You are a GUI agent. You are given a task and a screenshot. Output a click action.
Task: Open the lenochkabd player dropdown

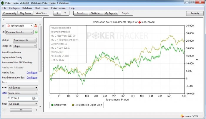[19, 26]
